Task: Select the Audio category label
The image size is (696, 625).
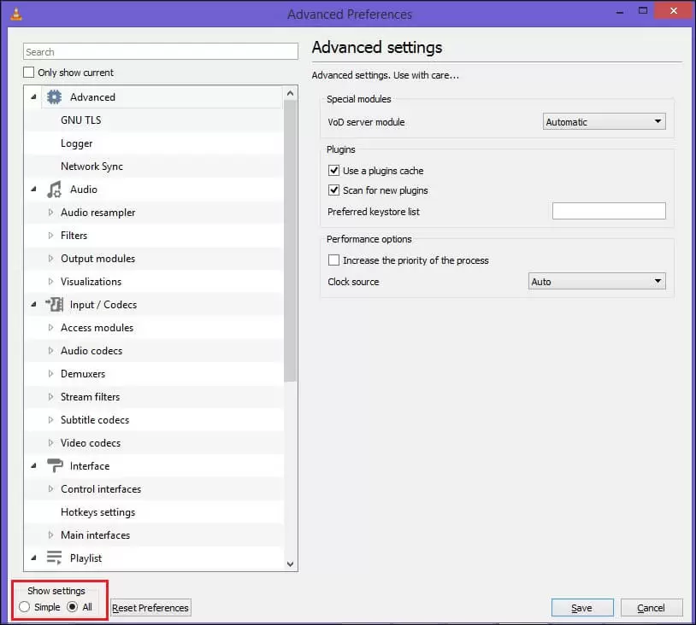Action: pyautogui.click(x=84, y=190)
